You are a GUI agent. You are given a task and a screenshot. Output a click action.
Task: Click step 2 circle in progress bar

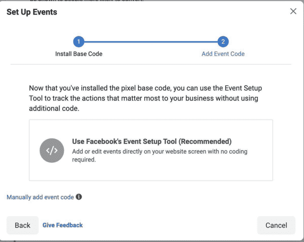pyautogui.click(x=223, y=42)
